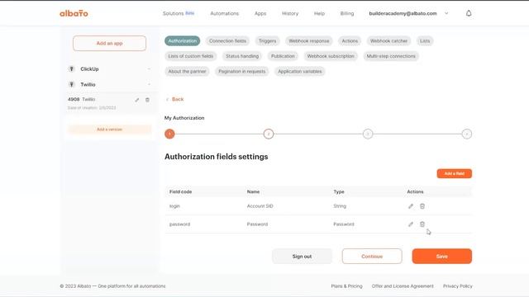529x297 pixels.
Task: Click the Twilio app icon in sidebar
Action: coord(72,84)
